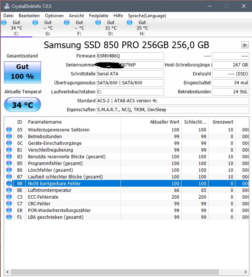
Task: Click the Schnittstelle field Serial ATA
Action: (130, 74)
